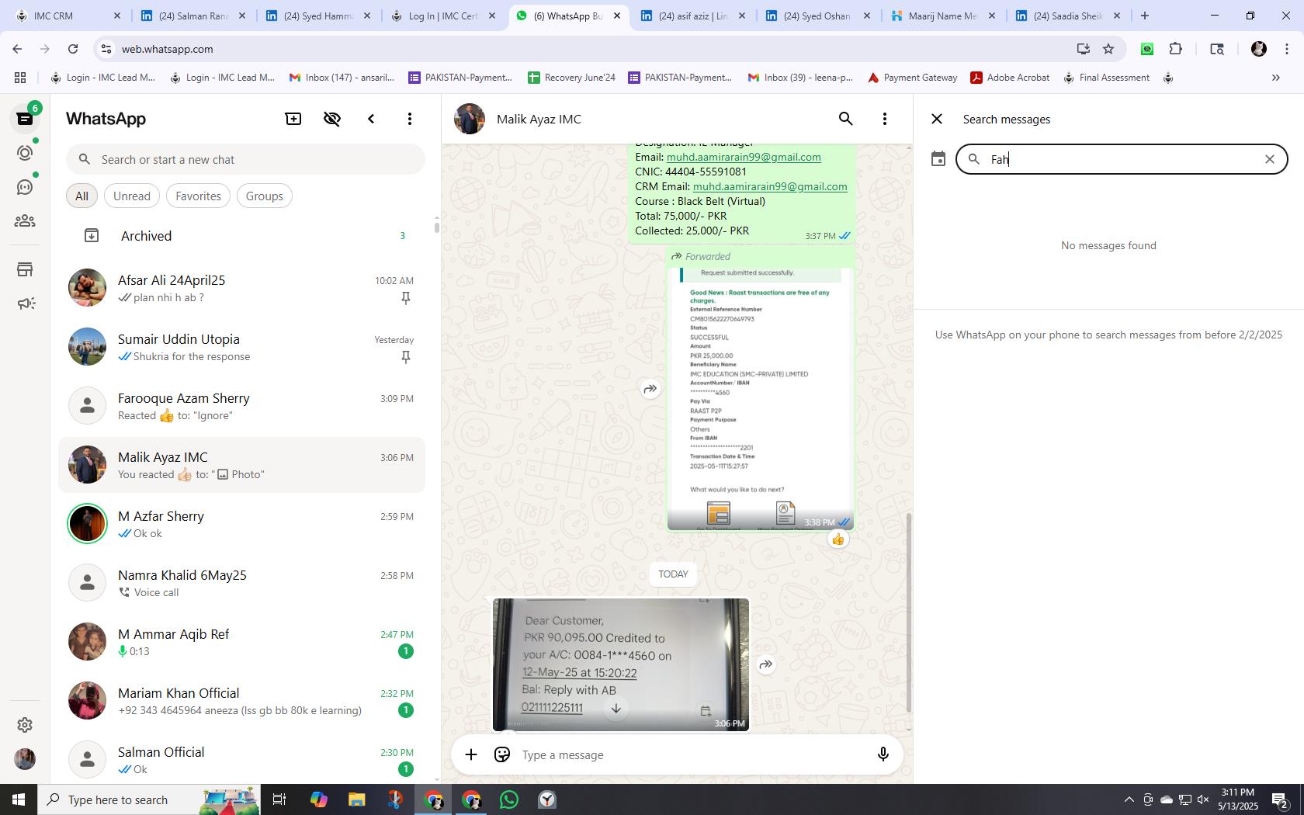The width and height of the screenshot is (1304, 815).
Task: Open the Channels icon in sidebar
Action: [25, 187]
